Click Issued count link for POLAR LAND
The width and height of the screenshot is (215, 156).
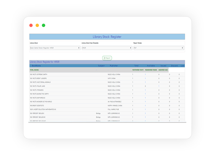coord(159,86)
